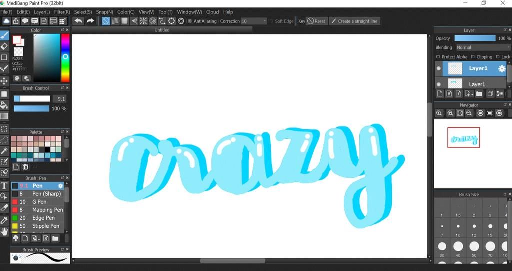Select the Gradient tool
This screenshot has height=271, width=512.
point(4,116)
